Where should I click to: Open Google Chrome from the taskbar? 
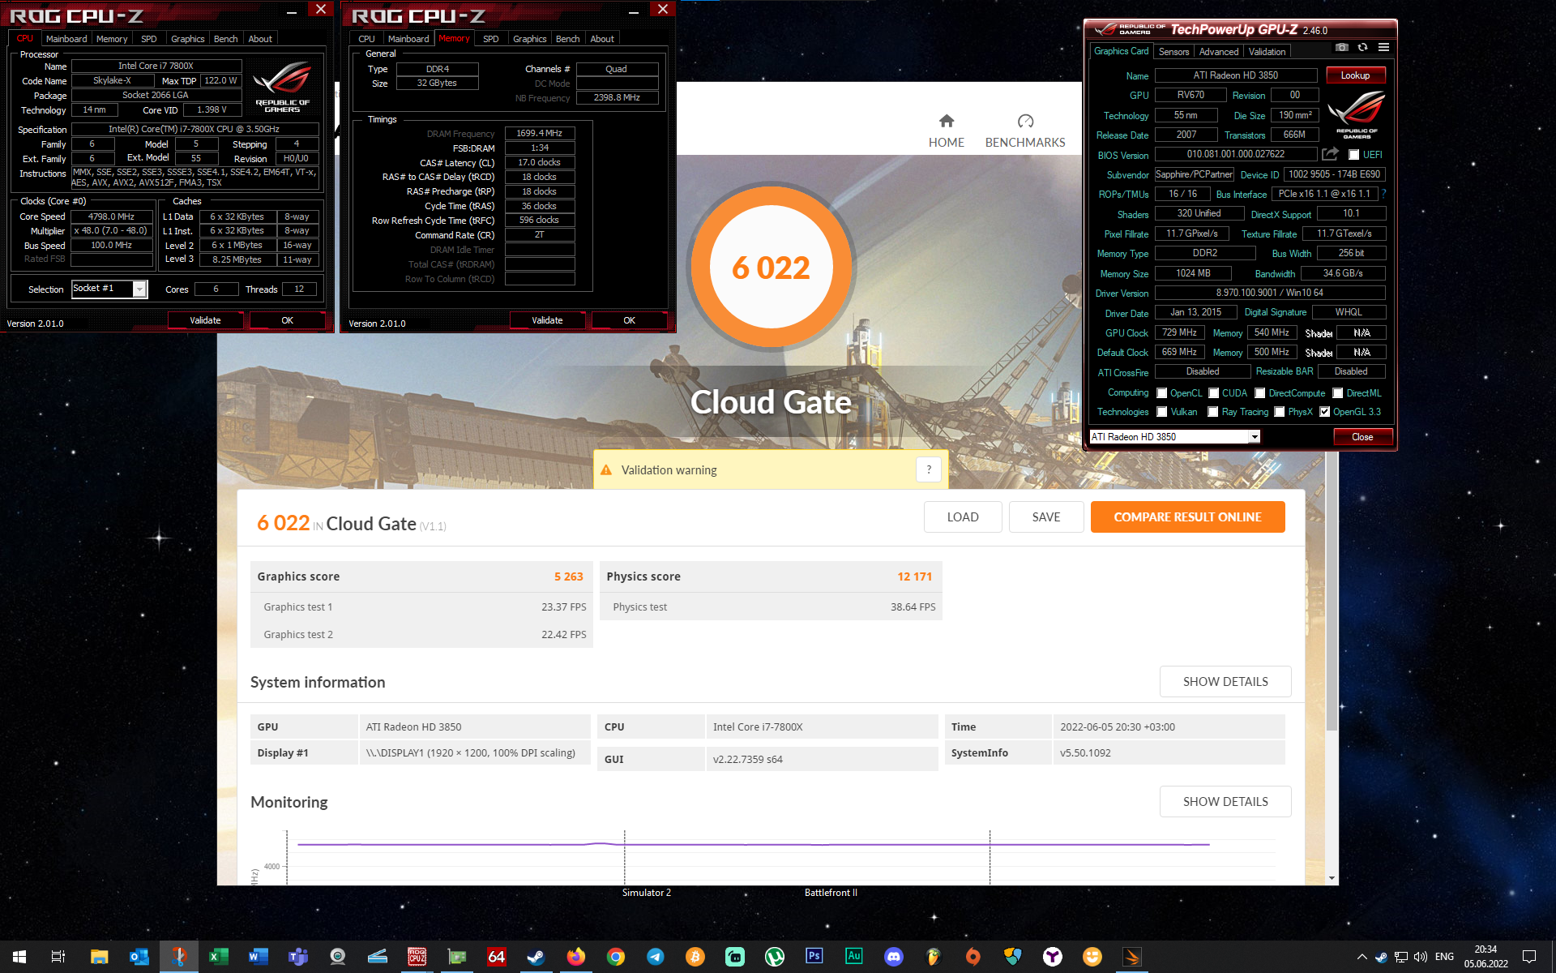pyautogui.click(x=615, y=957)
